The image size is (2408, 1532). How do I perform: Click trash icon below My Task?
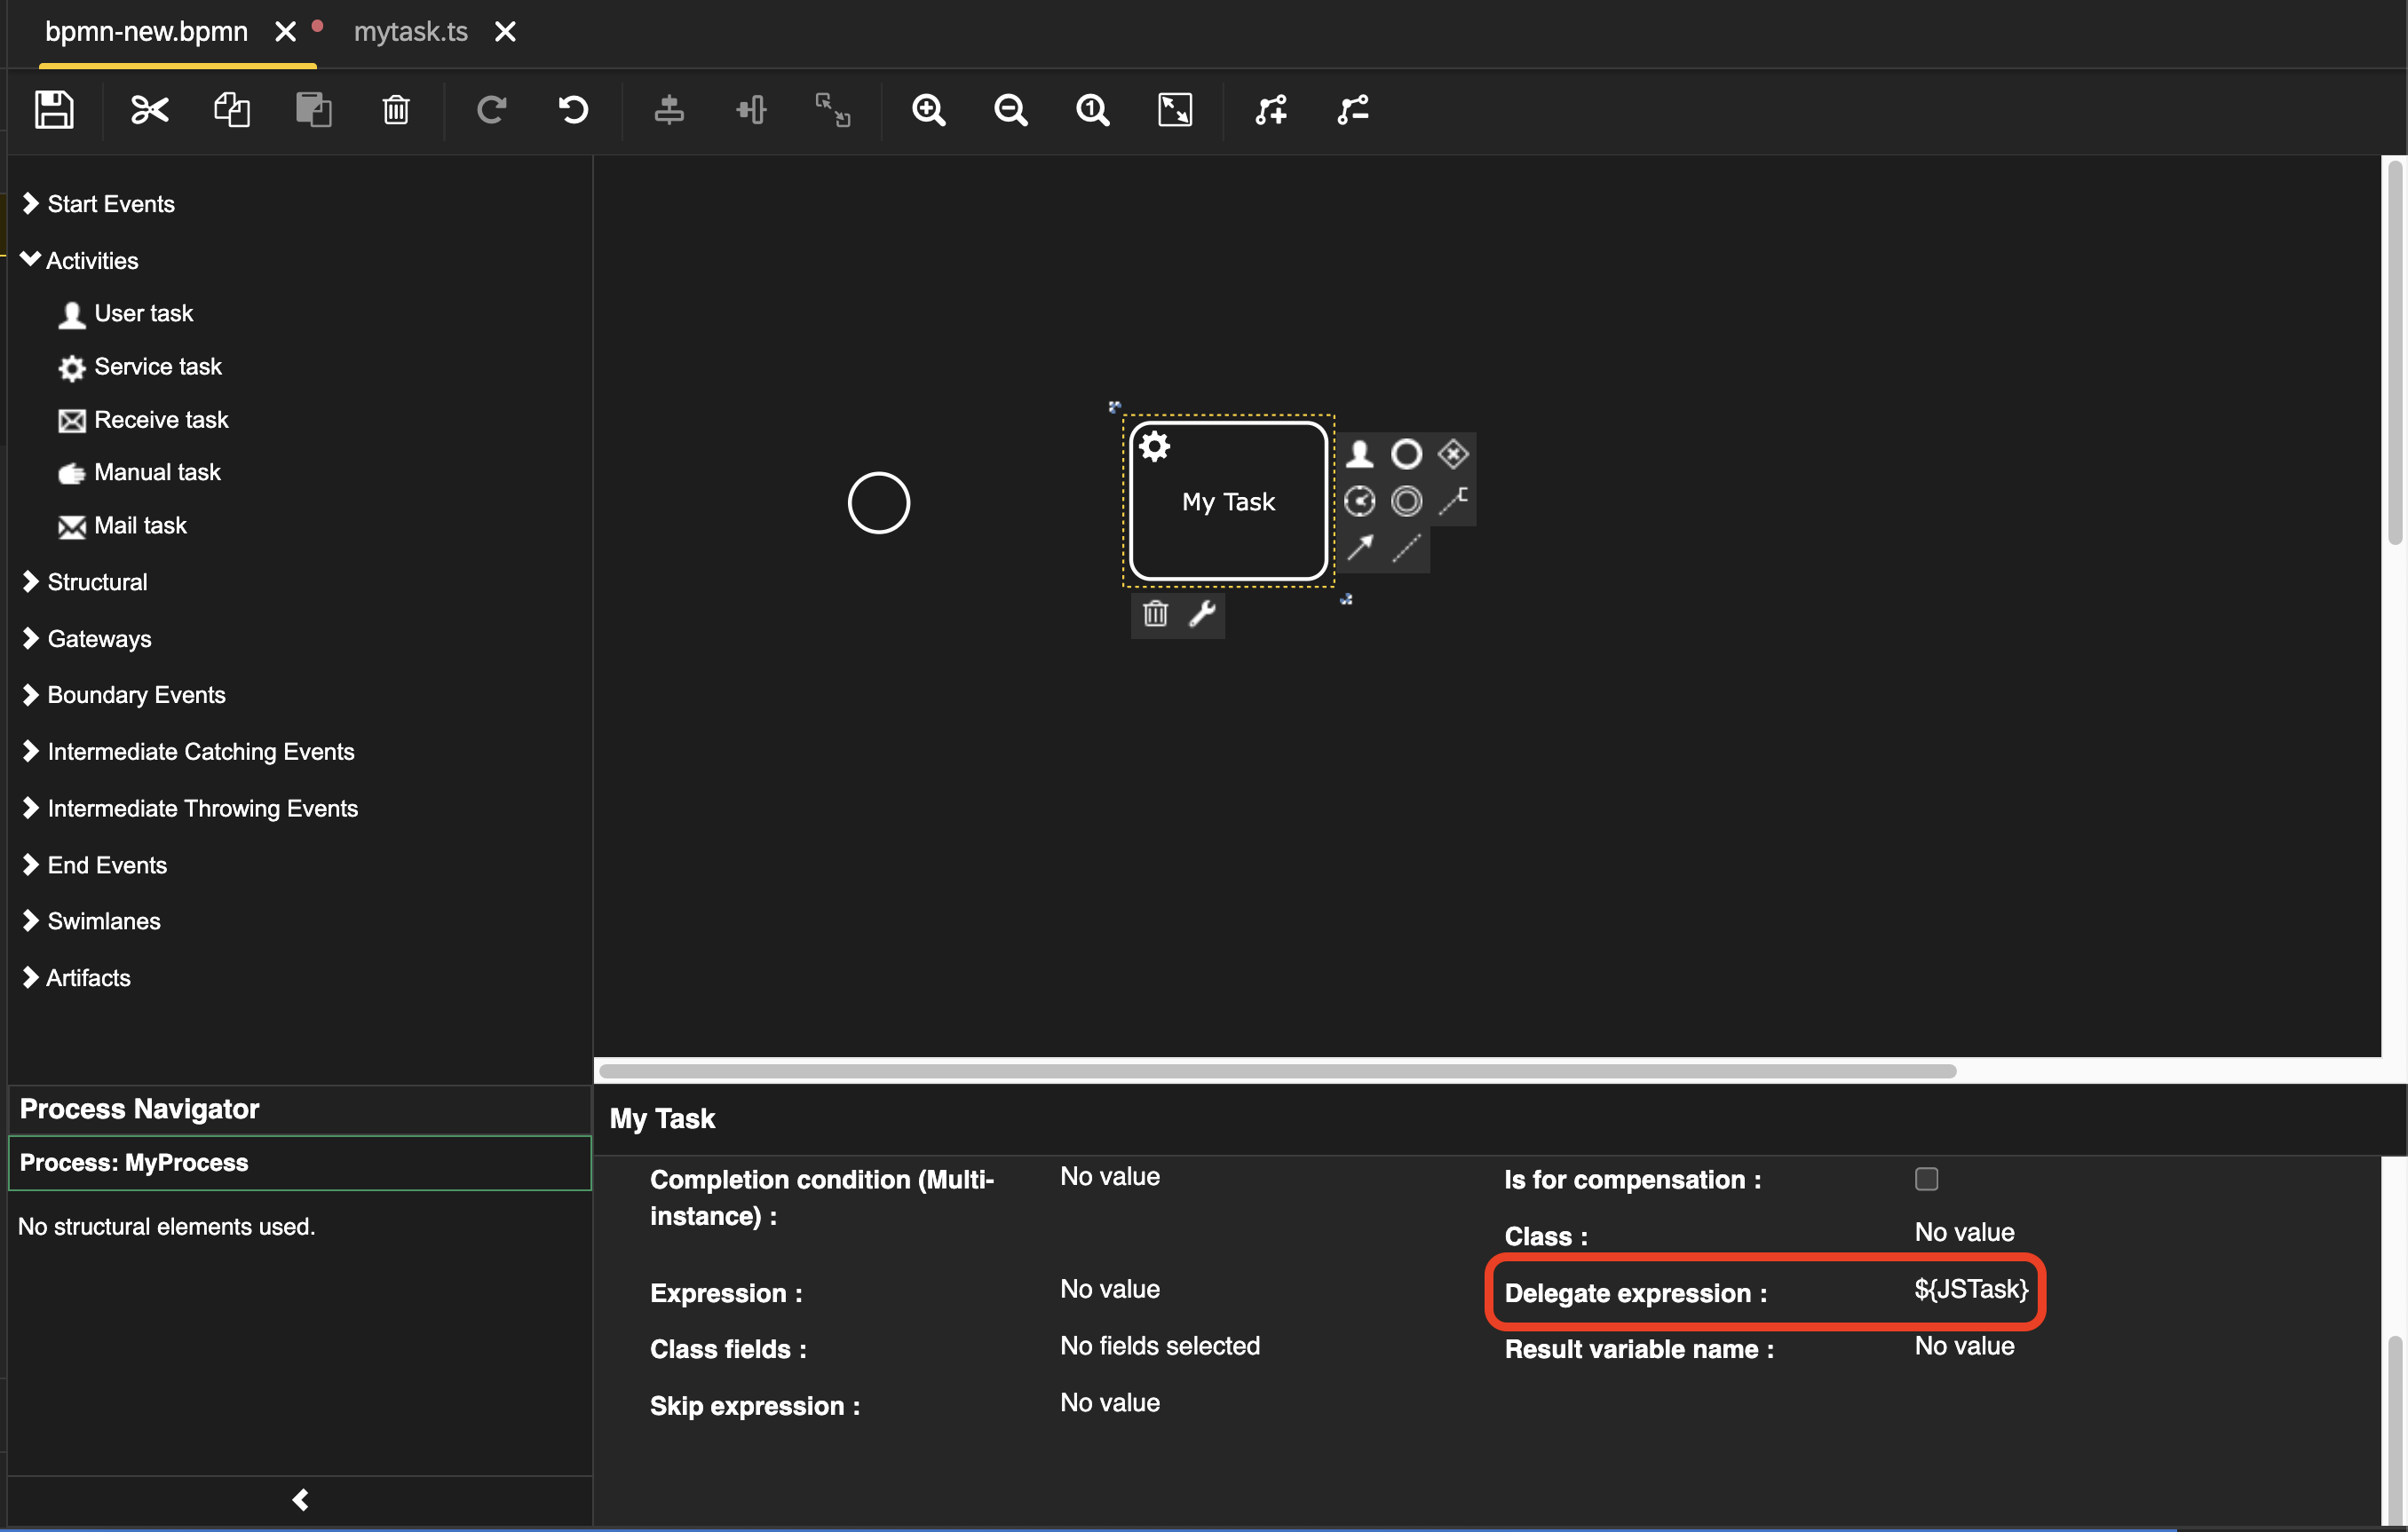[x=1155, y=613]
